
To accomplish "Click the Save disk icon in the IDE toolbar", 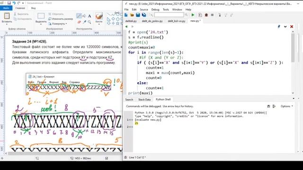I will click(138, 15).
